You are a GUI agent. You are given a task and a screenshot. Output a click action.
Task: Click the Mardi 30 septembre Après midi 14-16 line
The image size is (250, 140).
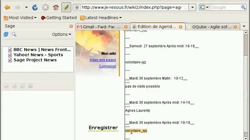(160, 103)
